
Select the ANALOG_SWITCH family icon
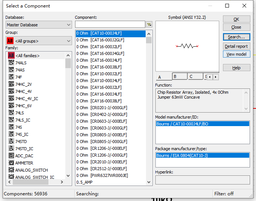[11, 170]
